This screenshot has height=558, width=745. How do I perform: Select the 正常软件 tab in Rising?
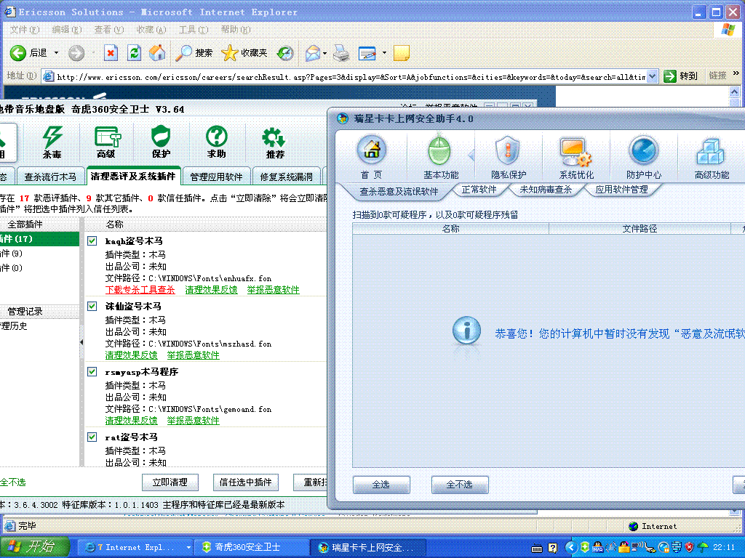479,190
